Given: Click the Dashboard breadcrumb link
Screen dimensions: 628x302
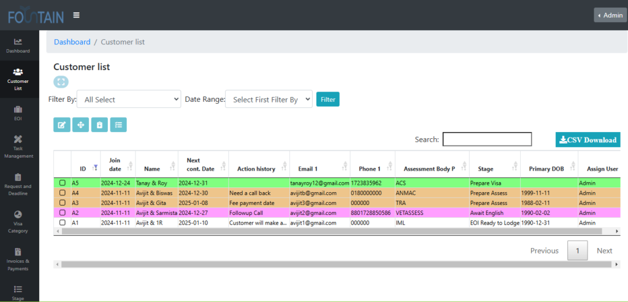Looking at the screenshot, I should point(72,42).
